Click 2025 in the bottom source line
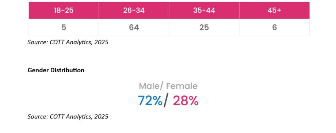 coord(101,117)
